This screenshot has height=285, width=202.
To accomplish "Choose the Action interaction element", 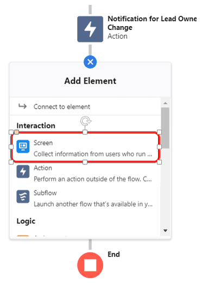I will coord(85,173).
